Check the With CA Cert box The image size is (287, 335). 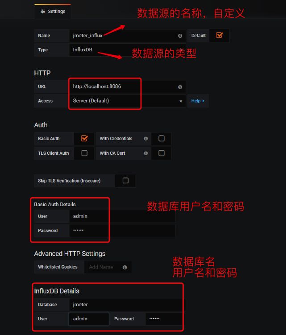(x=162, y=153)
